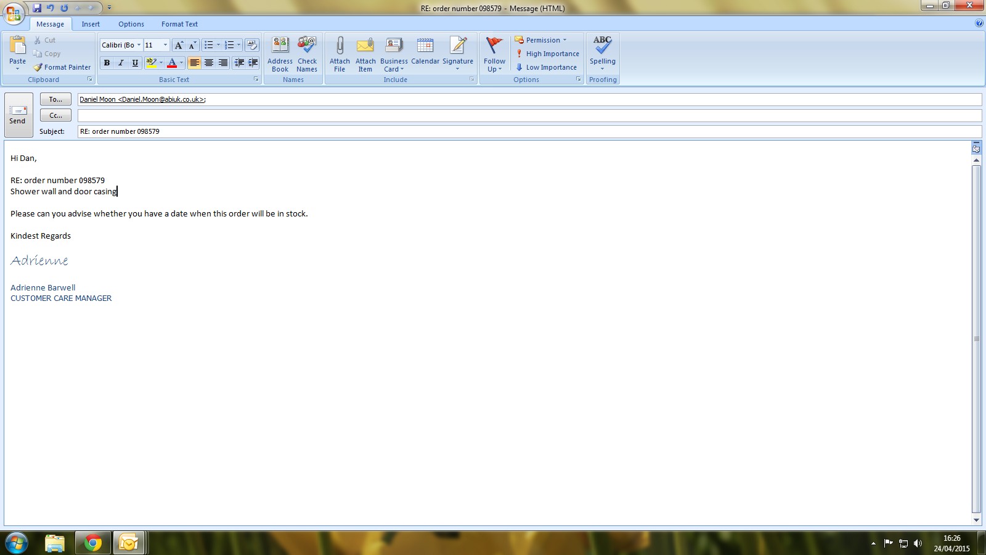Click the To... recipients button
Viewport: 986px width, 555px height.
click(55, 99)
